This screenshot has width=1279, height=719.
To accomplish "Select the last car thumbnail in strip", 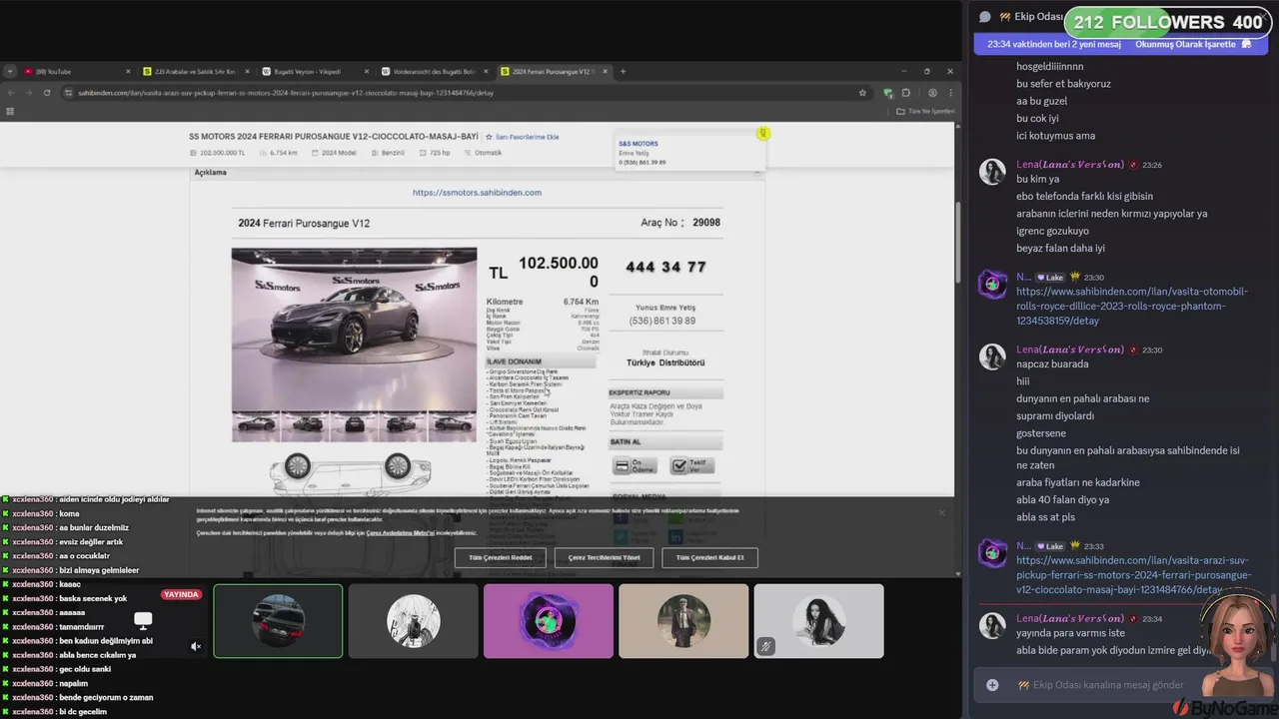I will [x=453, y=426].
